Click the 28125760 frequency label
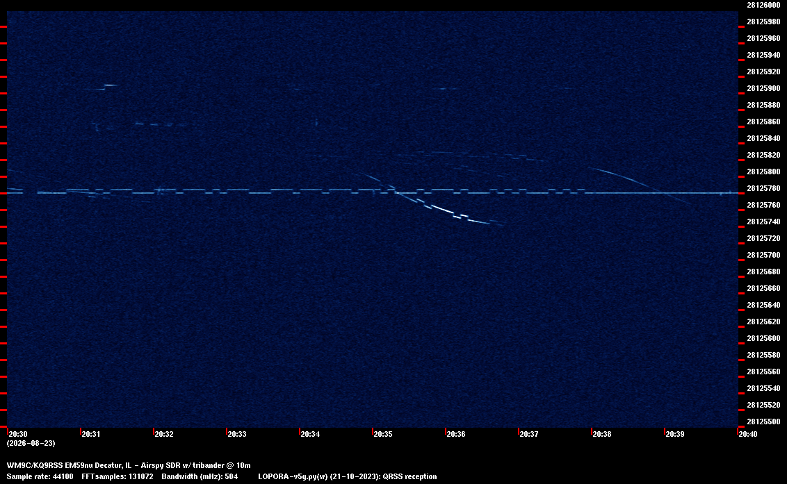This screenshot has height=484, width=787. coord(763,205)
